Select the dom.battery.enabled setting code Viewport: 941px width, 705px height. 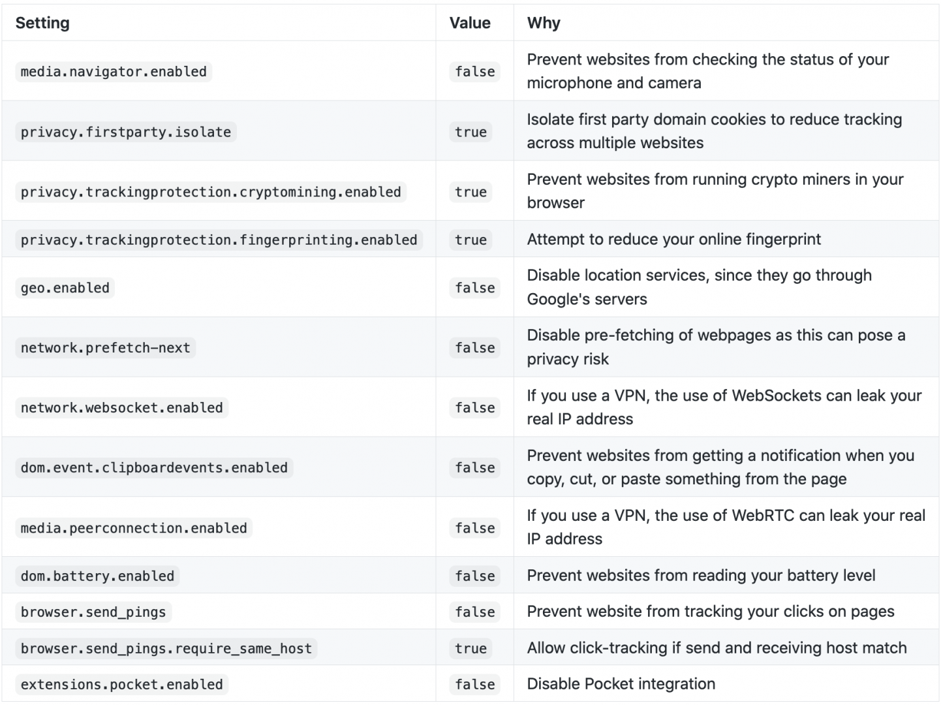click(97, 576)
